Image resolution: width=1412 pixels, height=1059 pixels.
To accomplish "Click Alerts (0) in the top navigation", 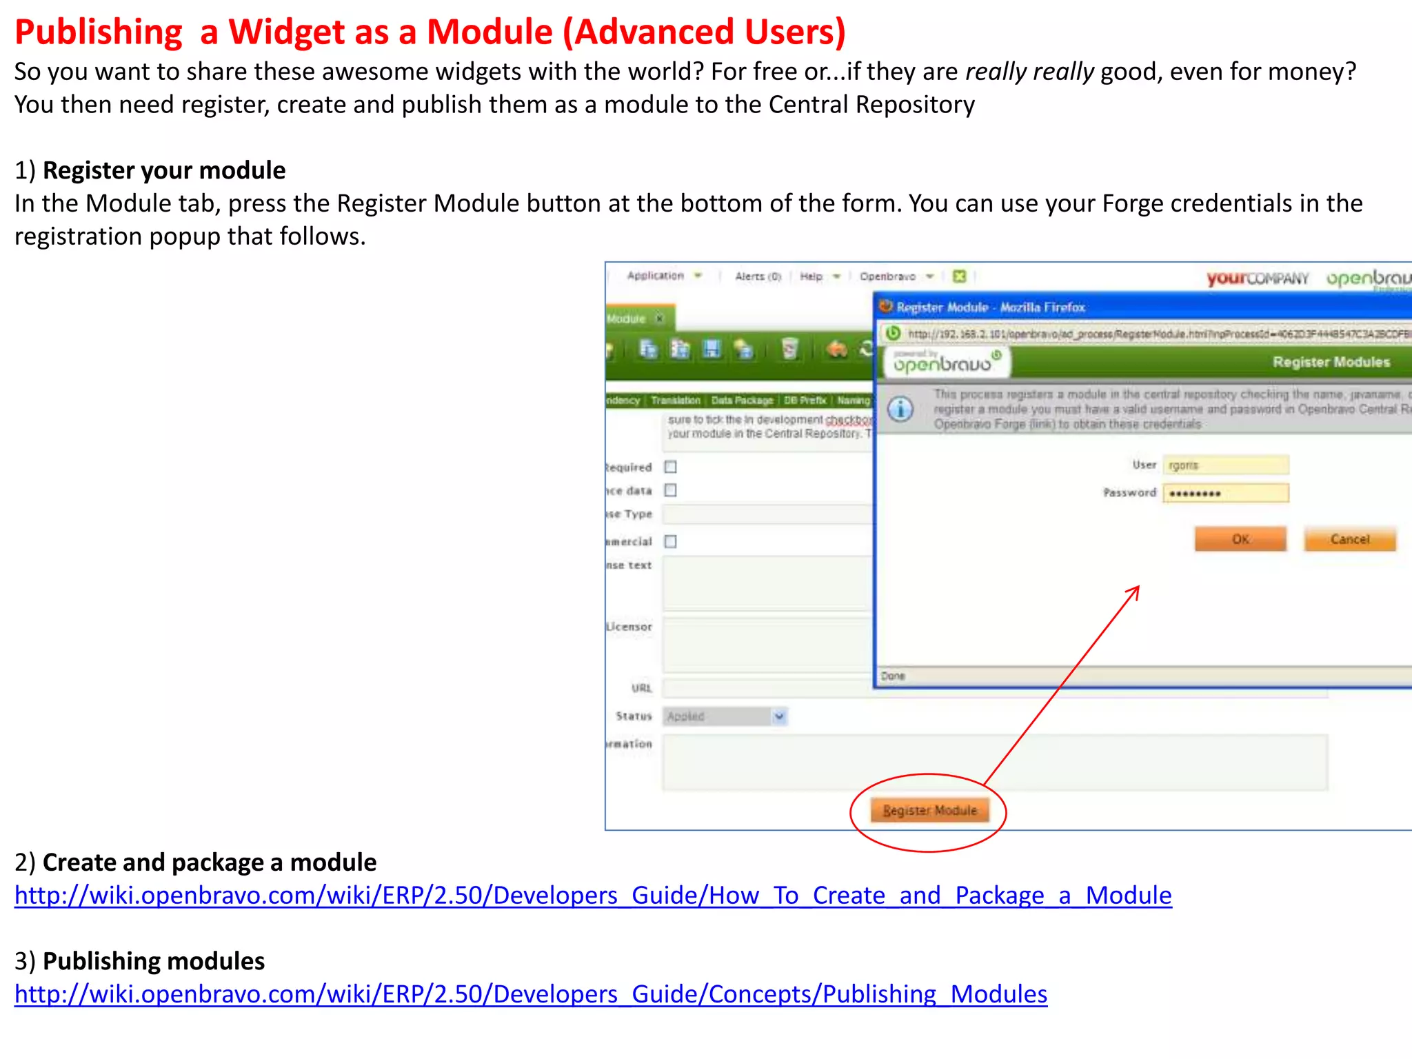I will [758, 276].
